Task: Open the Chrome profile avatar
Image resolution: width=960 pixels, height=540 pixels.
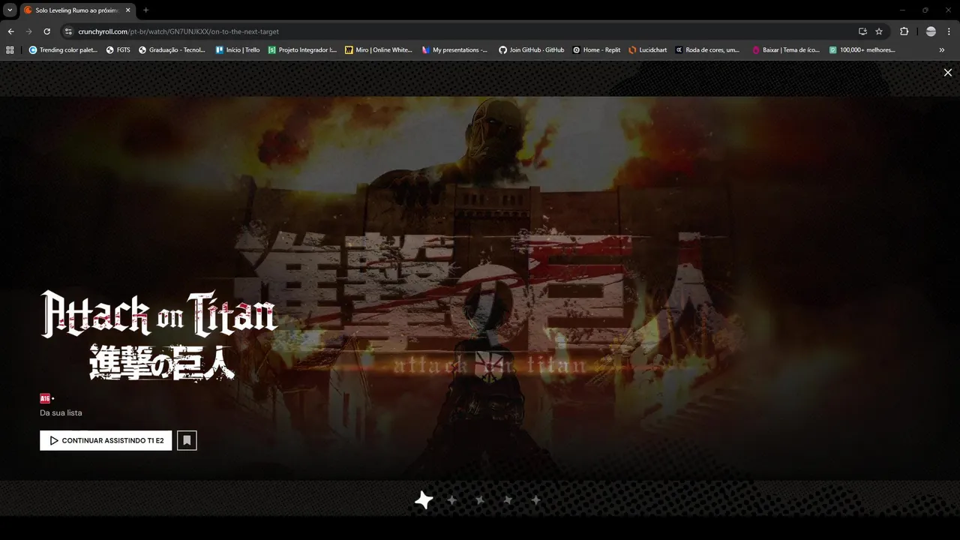Action: (931, 31)
